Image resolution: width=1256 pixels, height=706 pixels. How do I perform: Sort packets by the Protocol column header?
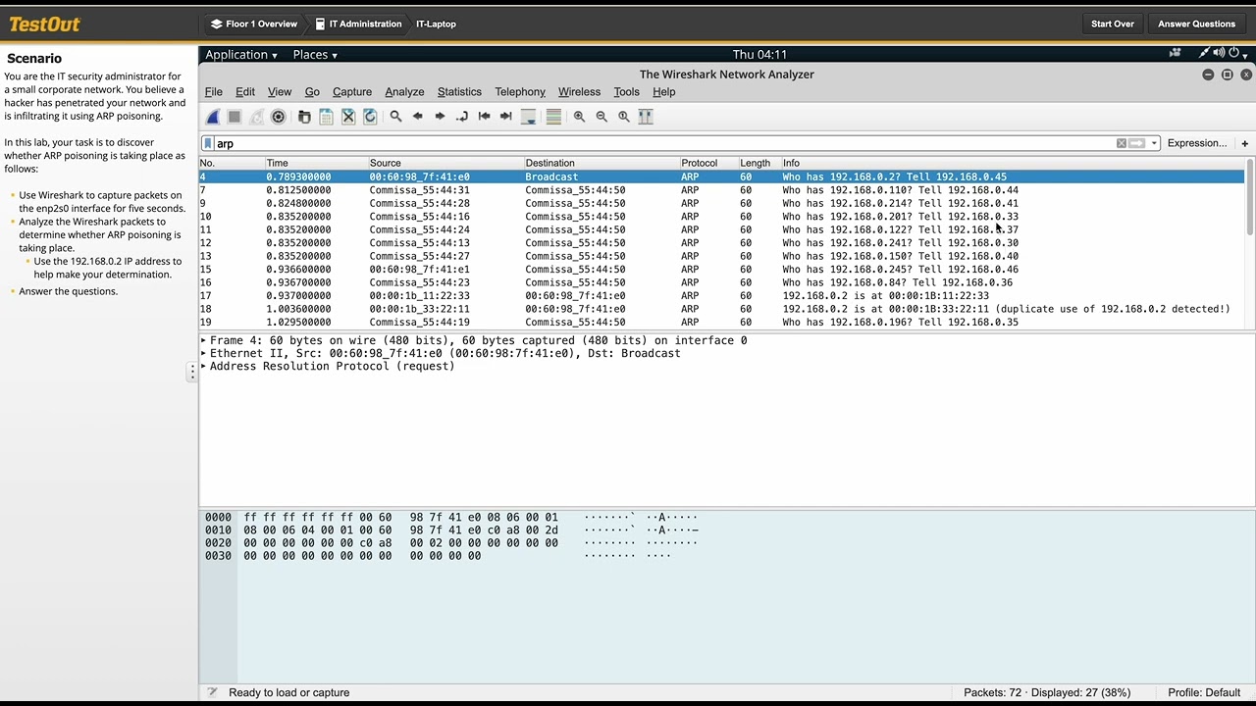click(x=708, y=163)
